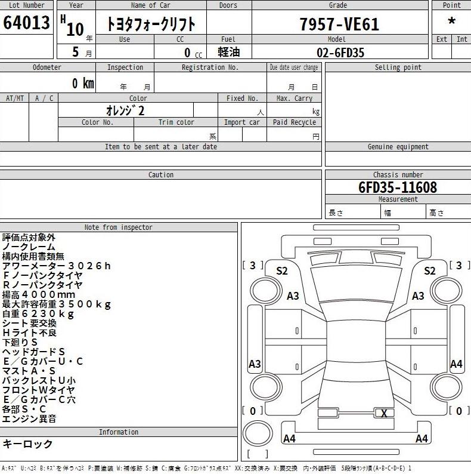Click the 幅 width field
The height and width of the screenshot is (474, 471).
click(403, 211)
